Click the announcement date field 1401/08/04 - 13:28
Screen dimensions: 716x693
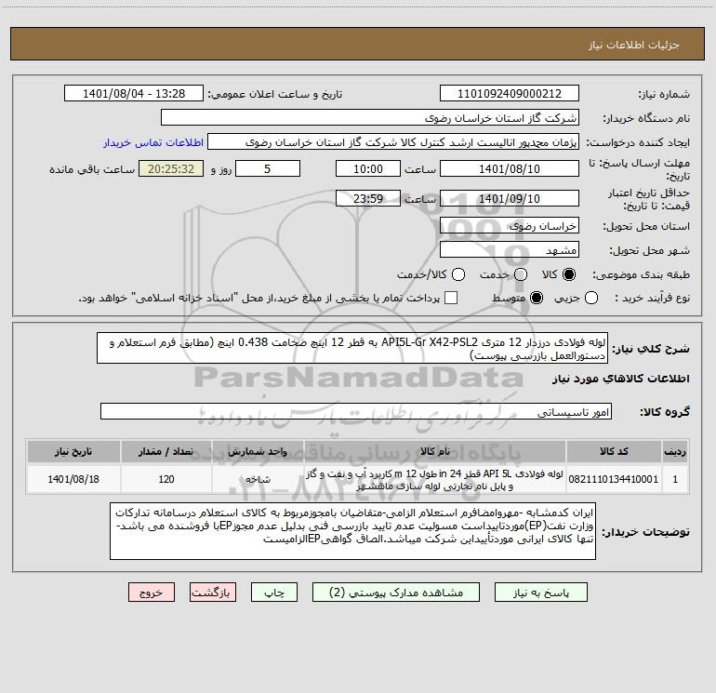(134, 94)
